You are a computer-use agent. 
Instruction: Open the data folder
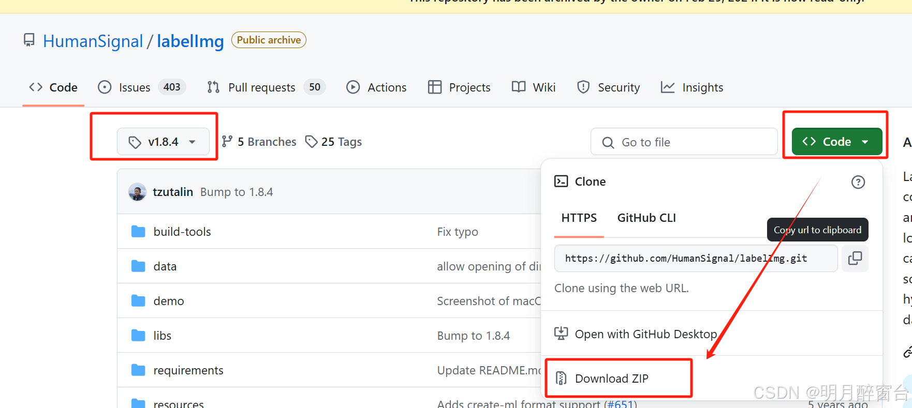[165, 266]
